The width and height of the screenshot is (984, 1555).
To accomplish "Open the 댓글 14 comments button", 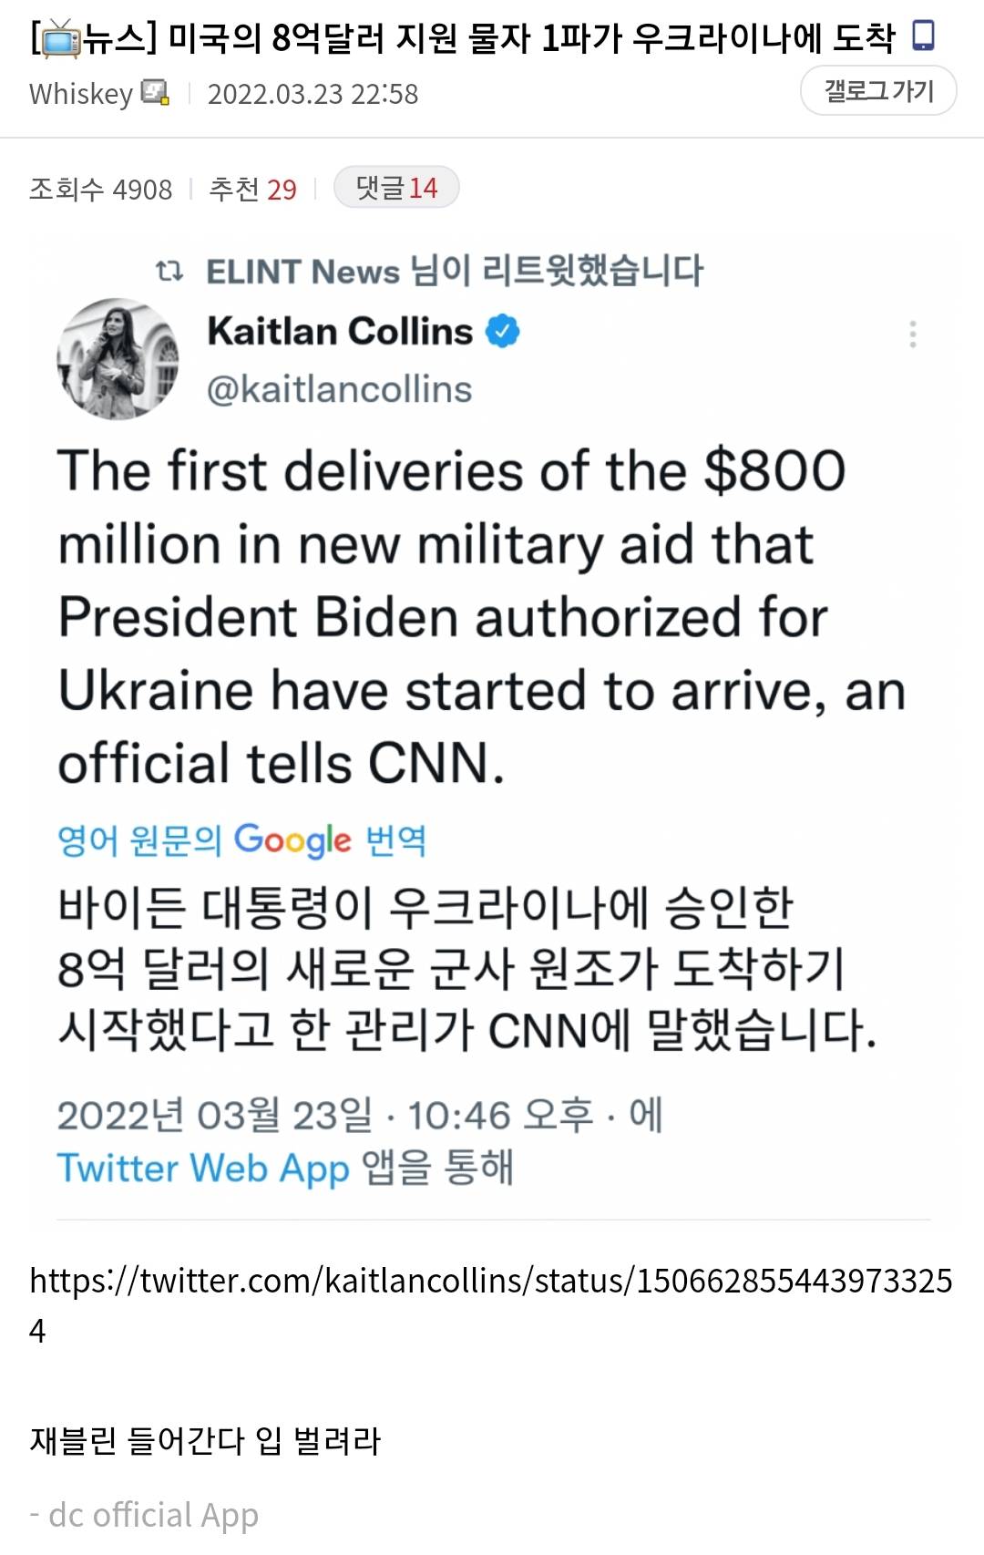I will tap(396, 188).
